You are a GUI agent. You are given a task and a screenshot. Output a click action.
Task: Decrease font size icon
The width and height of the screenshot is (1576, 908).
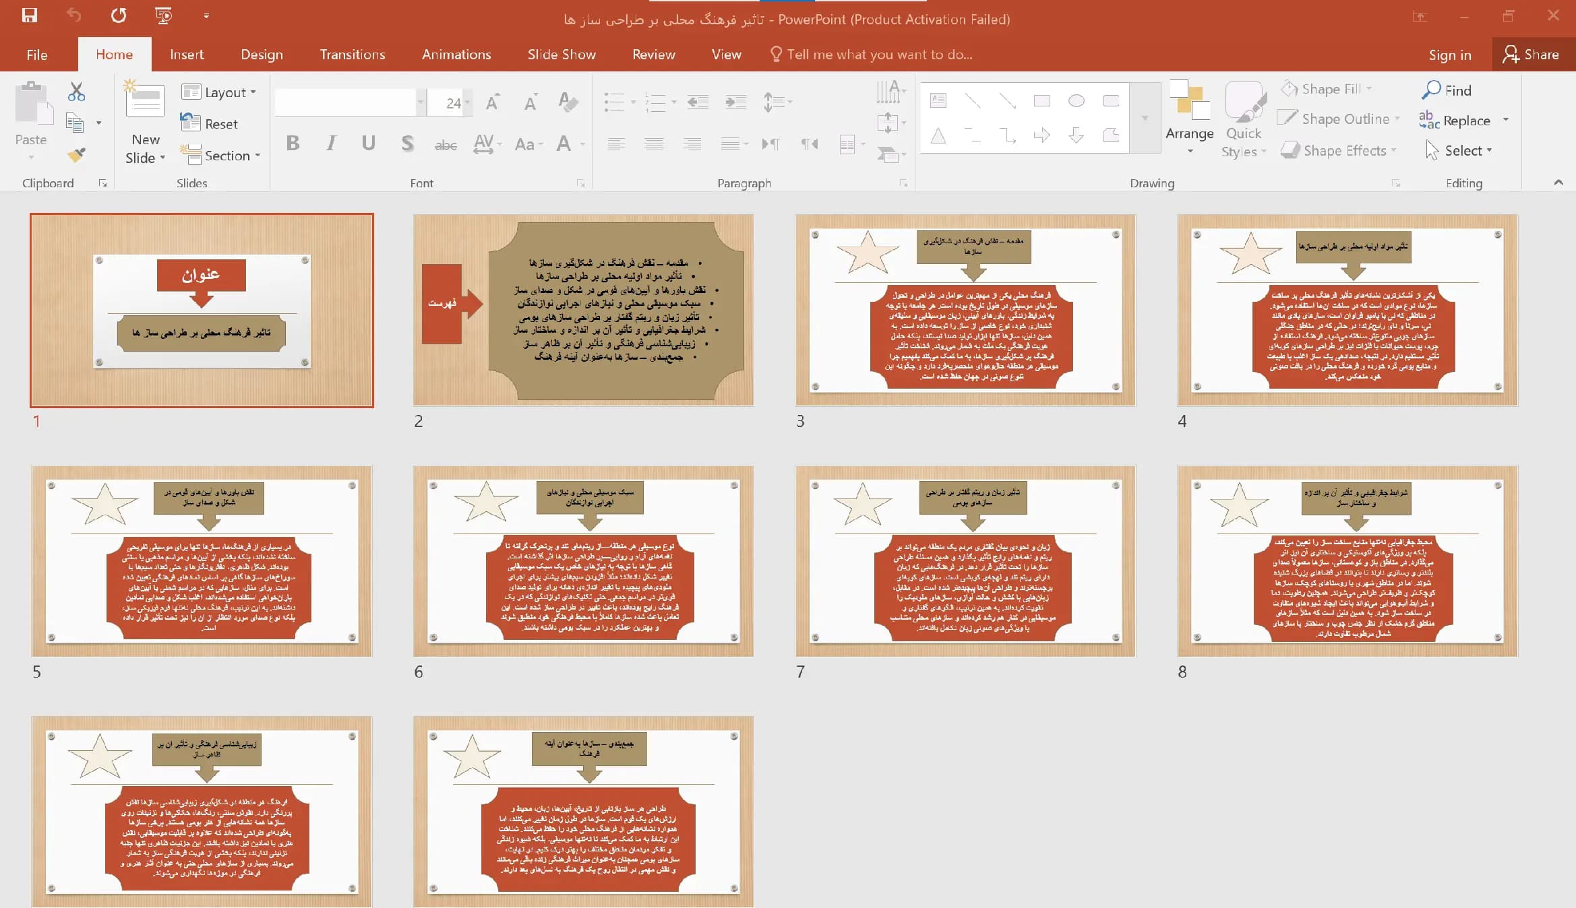(x=531, y=102)
